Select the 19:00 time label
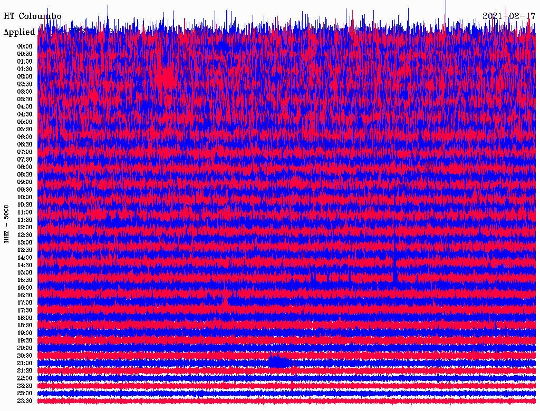The image size is (540, 411). point(25,333)
